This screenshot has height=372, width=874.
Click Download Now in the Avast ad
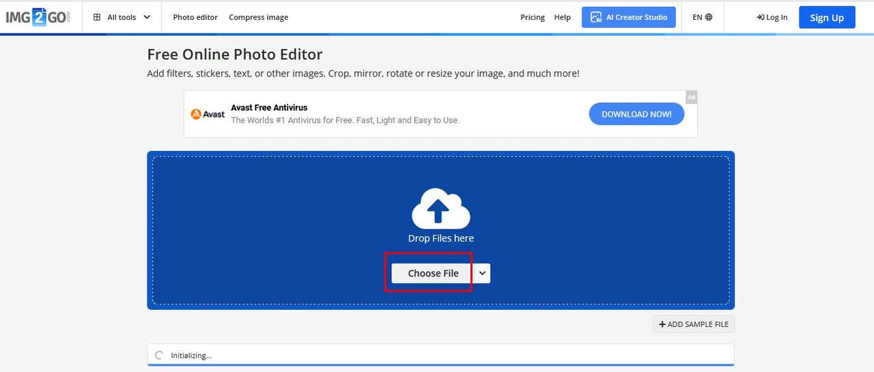point(636,114)
